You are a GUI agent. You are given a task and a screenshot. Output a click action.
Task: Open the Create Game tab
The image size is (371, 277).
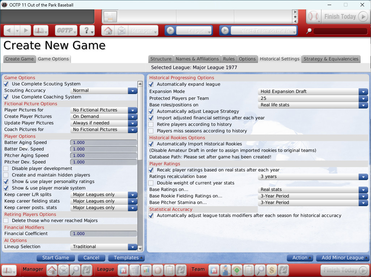[20, 59]
